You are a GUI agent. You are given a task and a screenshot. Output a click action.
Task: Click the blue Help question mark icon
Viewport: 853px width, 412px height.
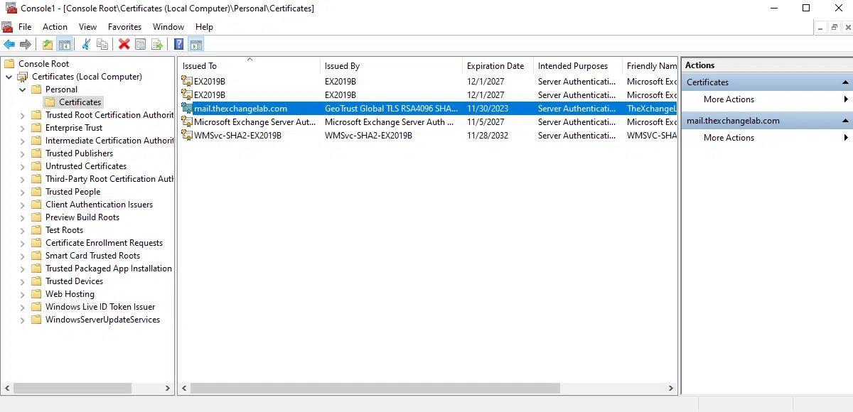(179, 45)
